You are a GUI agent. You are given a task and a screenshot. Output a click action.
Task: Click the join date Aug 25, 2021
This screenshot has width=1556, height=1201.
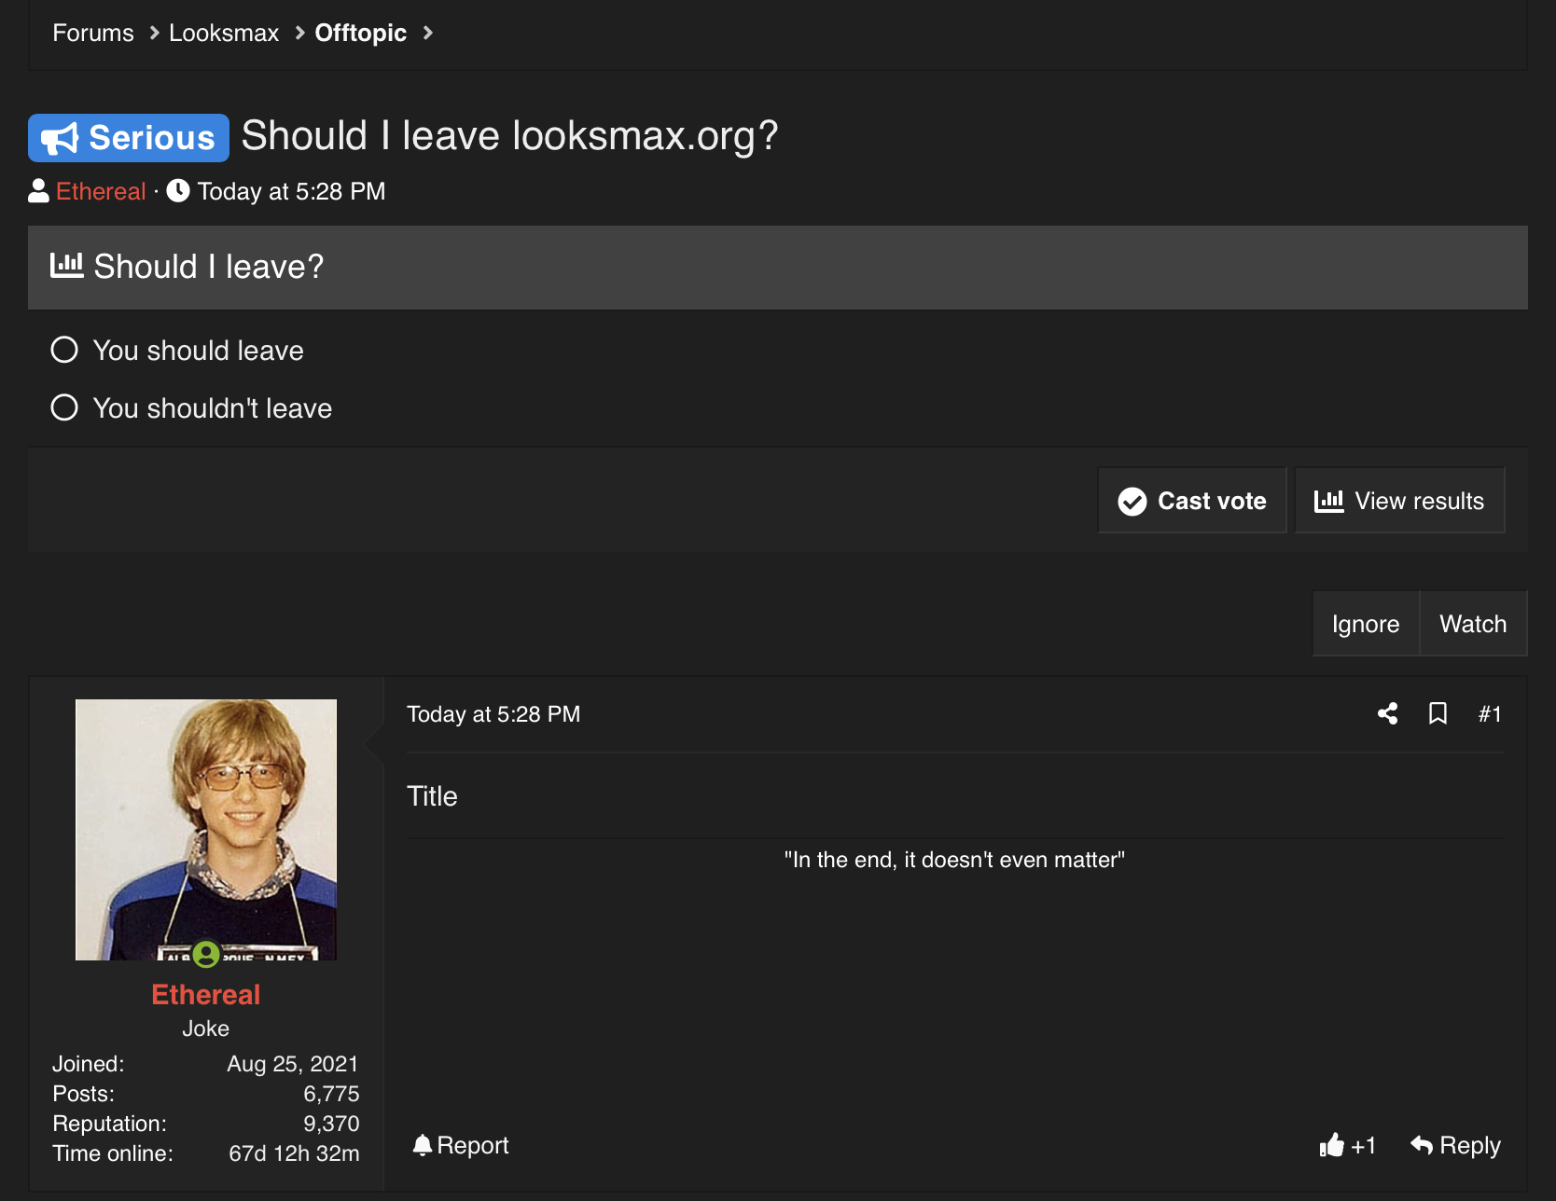coord(293,1064)
